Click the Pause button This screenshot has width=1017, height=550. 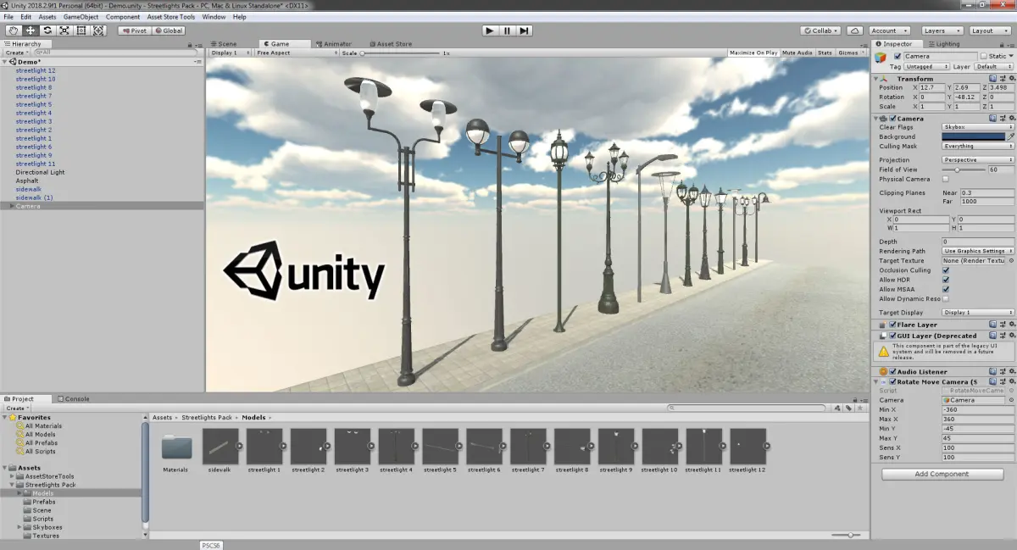pyautogui.click(x=507, y=31)
